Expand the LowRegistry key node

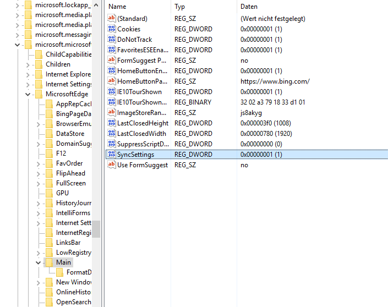38,253
